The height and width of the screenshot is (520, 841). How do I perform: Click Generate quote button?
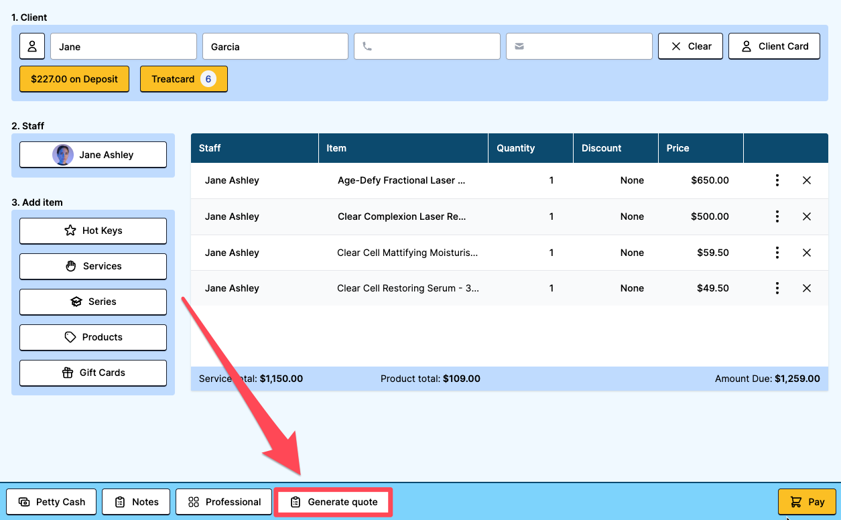click(333, 502)
